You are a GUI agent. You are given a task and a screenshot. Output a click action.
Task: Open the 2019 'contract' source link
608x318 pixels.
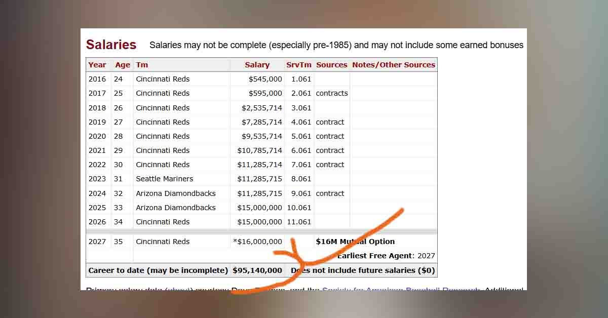coord(330,122)
